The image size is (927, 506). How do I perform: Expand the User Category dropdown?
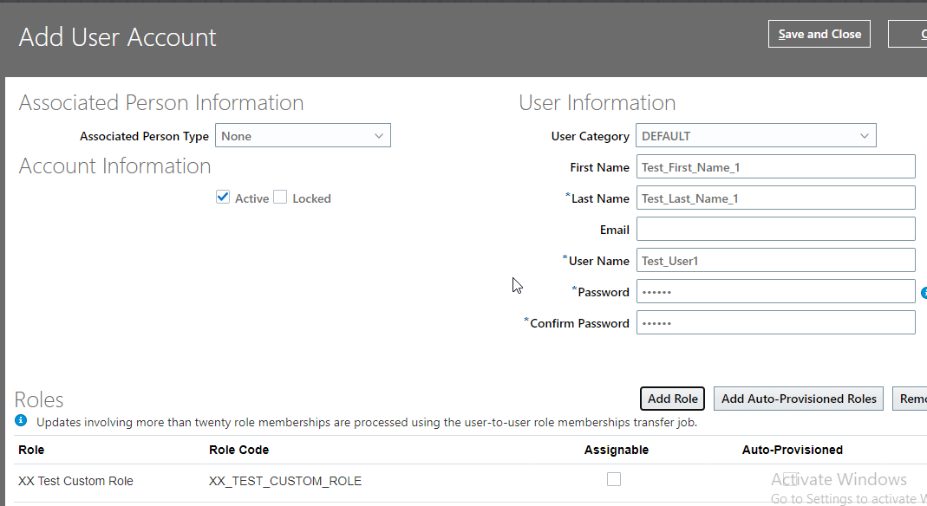pos(755,136)
